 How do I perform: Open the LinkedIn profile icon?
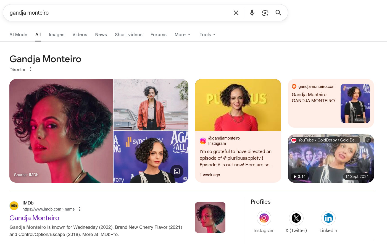pyautogui.click(x=328, y=218)
